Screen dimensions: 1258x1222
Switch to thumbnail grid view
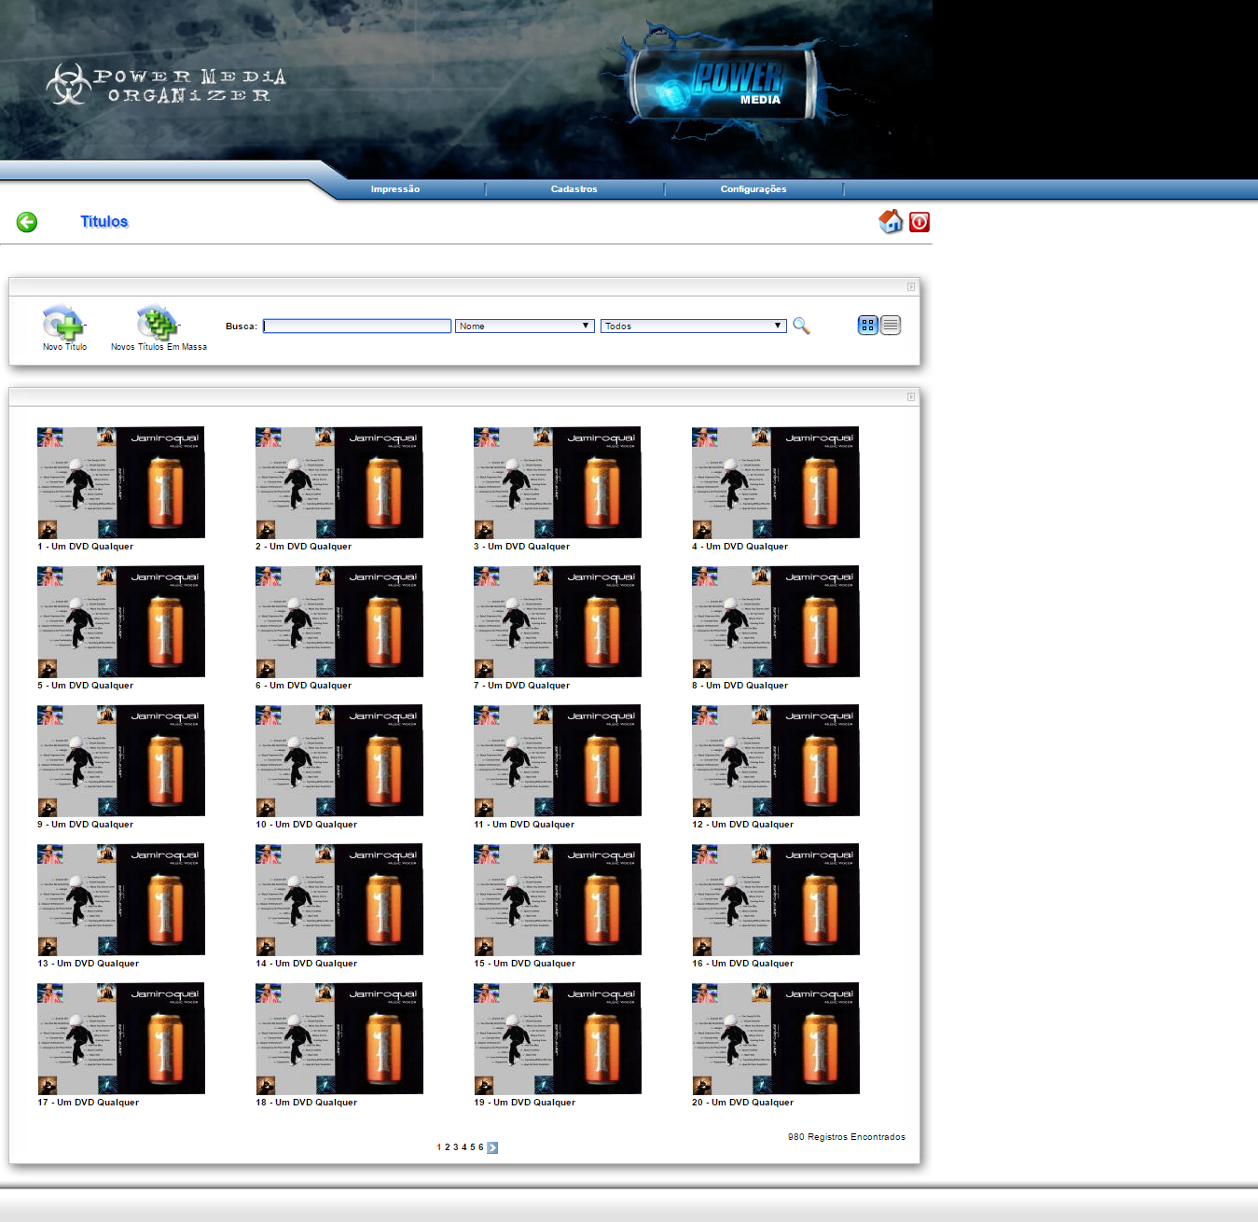(868, 325)
